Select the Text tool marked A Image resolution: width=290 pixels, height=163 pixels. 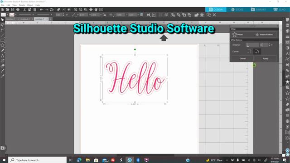[x=3, y=55]
